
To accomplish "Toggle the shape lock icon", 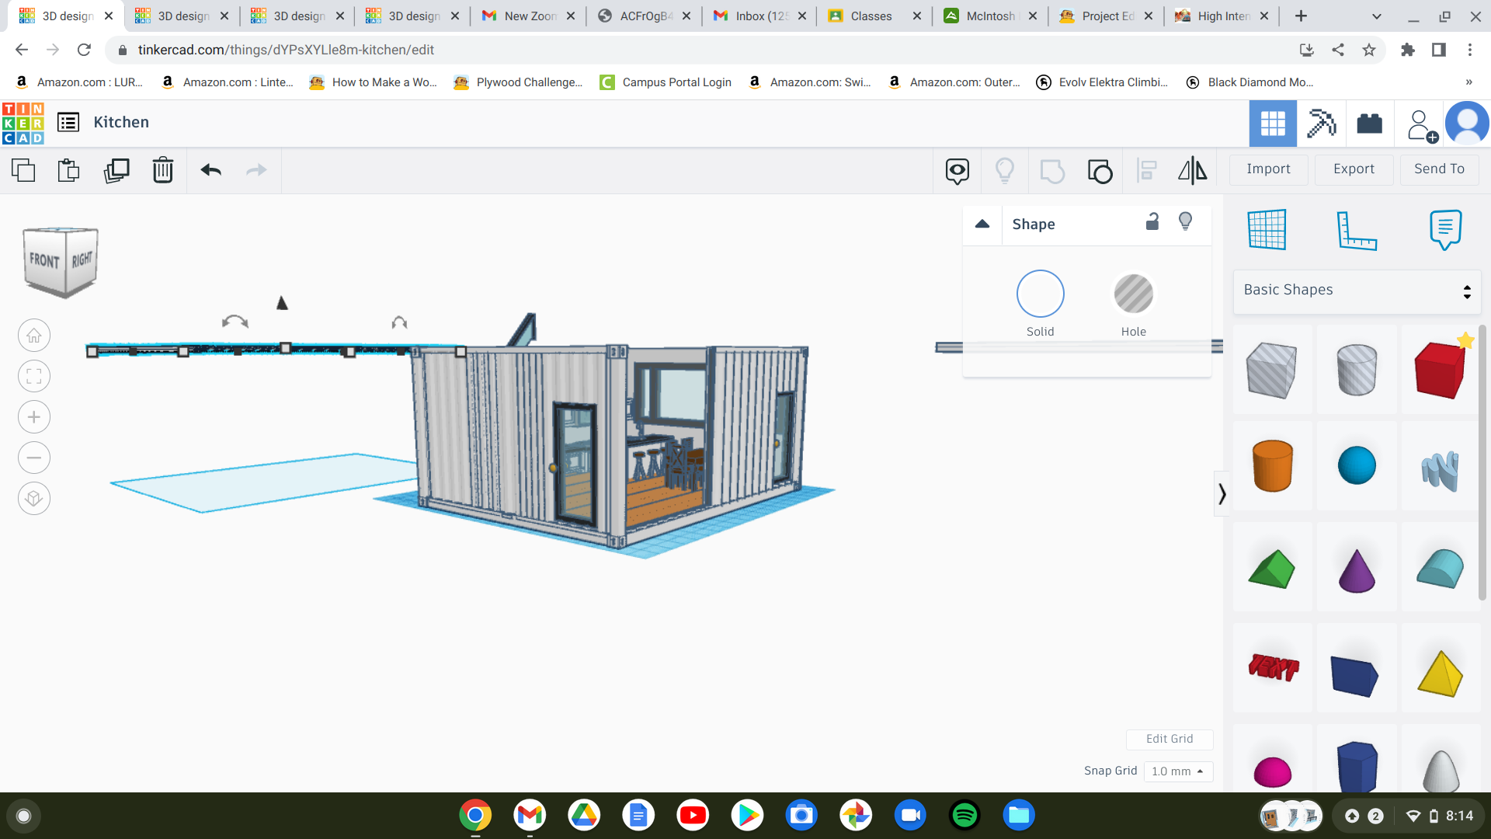I will pos(1152,222).
